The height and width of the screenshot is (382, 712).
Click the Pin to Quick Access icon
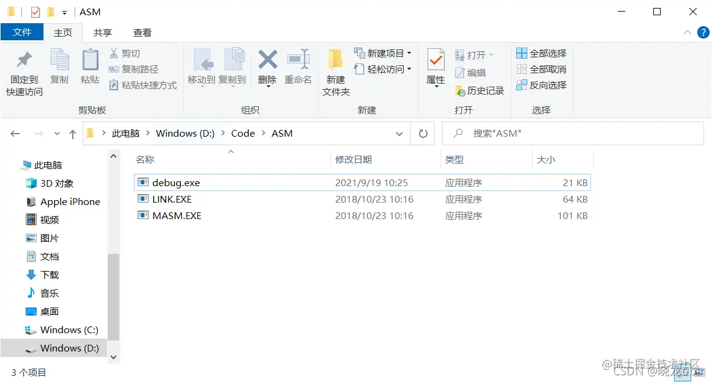tap(24, 60)
